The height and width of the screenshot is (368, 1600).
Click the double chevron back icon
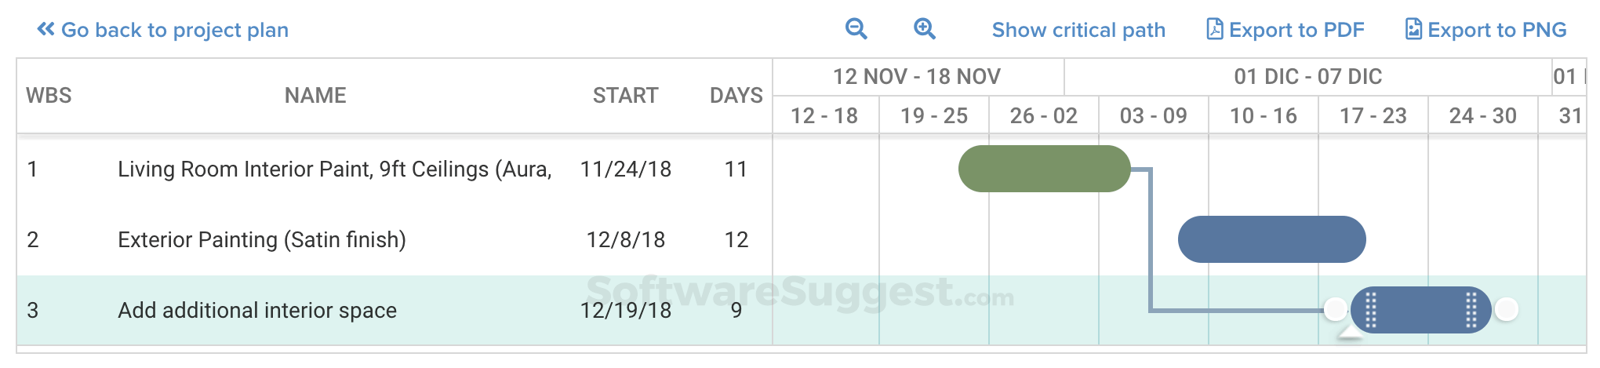click(45, 29)
